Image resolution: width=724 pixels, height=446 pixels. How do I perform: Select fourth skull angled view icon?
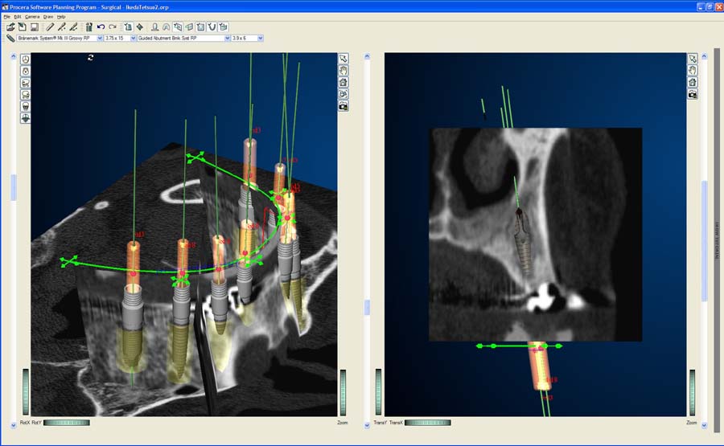coord(26,95)
